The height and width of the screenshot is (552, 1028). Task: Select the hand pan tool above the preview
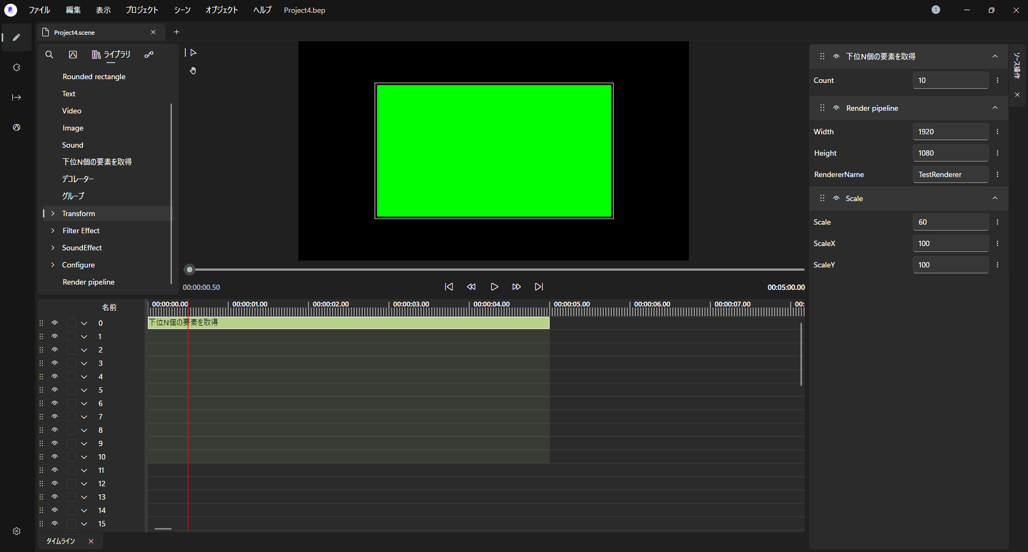pos(193,70)
